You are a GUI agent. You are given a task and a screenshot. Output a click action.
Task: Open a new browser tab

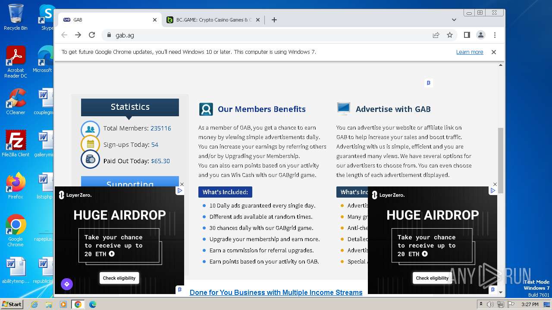274,20
